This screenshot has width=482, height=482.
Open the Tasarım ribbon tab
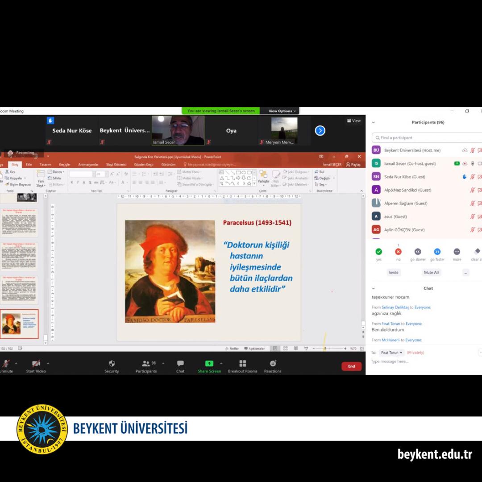tap(45, 164)
